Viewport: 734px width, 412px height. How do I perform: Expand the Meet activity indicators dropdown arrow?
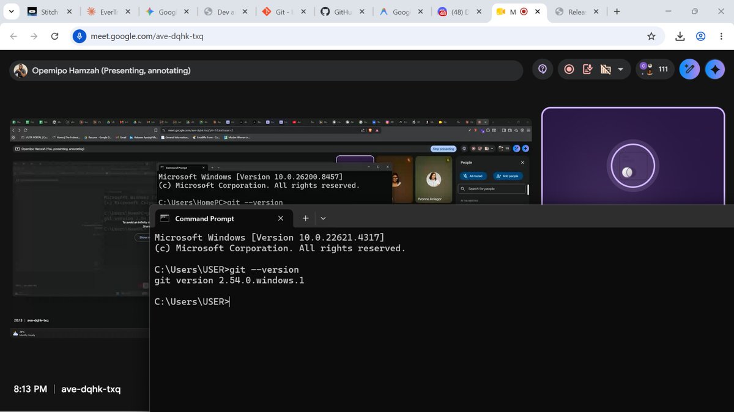coord(621,70)
